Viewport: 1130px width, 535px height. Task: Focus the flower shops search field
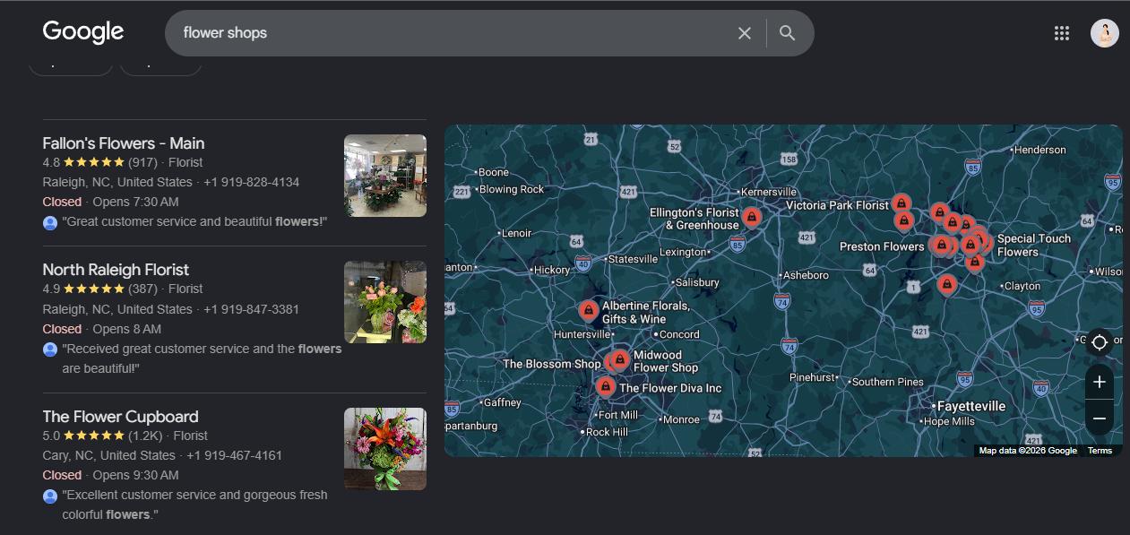pyautogui.click(x=453, y=33)
